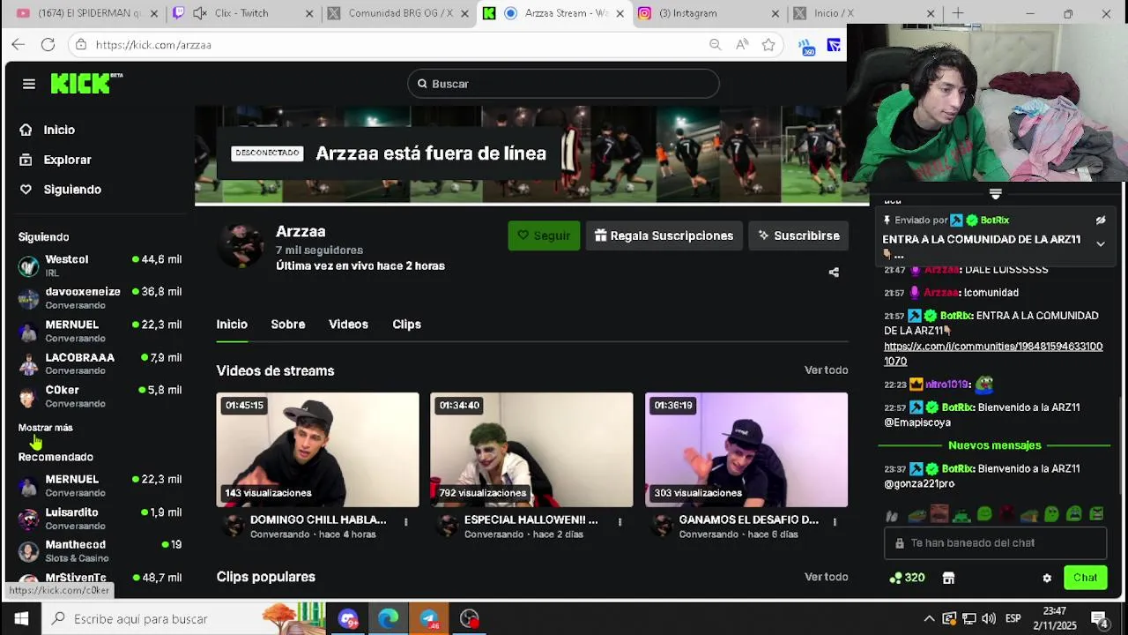Open DOMINGO CHILL video thumbnail
This screenshot has height=635, width=1128.
coord(317,450)
